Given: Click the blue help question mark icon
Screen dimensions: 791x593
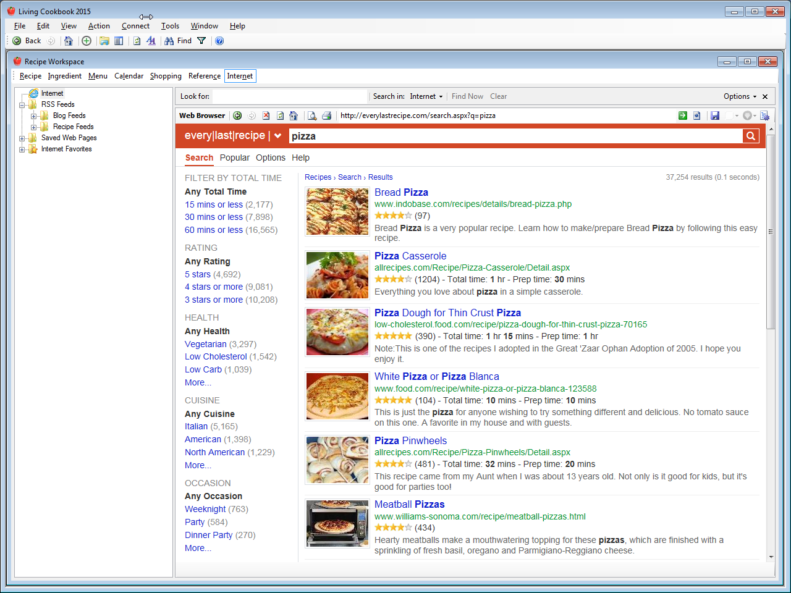Looking at the screenshot, I should 219,41.
